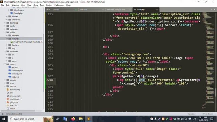This screenshot has width=217, height=122.
Task: Close the list.blade.php tab
Action: 157,9
